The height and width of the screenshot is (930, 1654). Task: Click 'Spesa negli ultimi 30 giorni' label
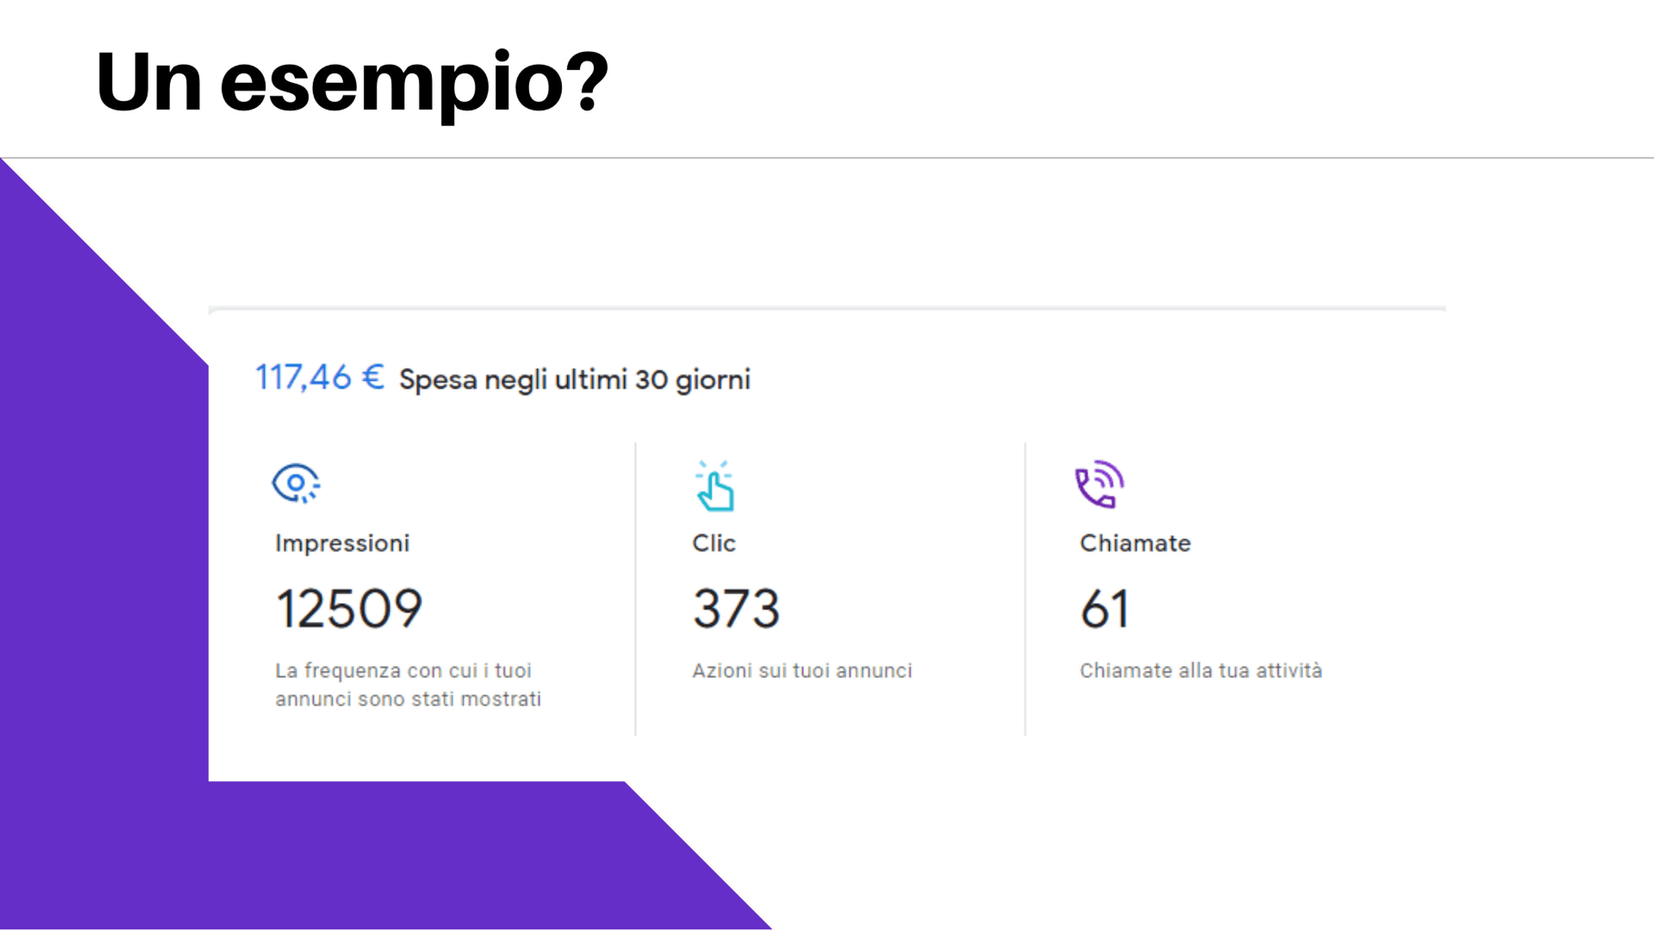tap(575, 380)
